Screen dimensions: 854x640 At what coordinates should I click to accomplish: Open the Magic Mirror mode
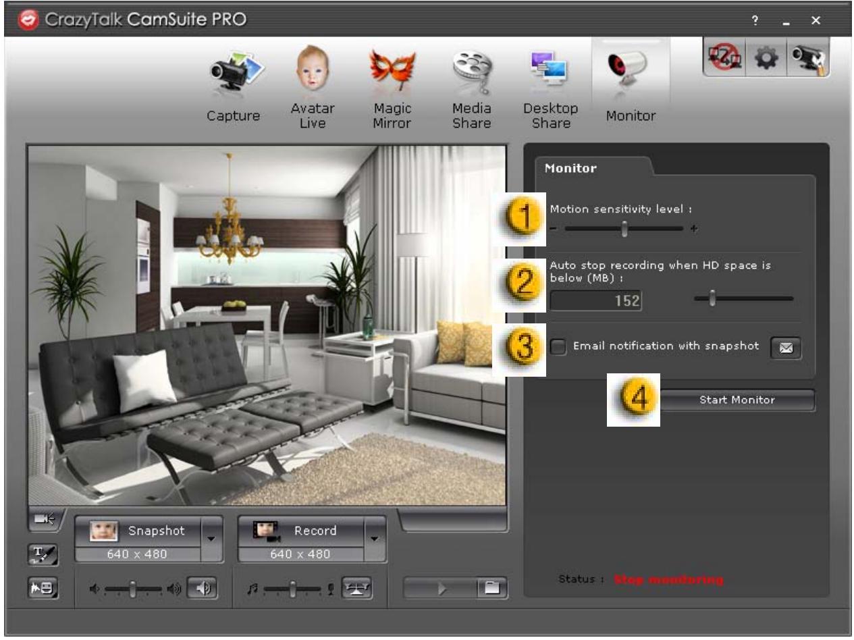tap(392, 88)
